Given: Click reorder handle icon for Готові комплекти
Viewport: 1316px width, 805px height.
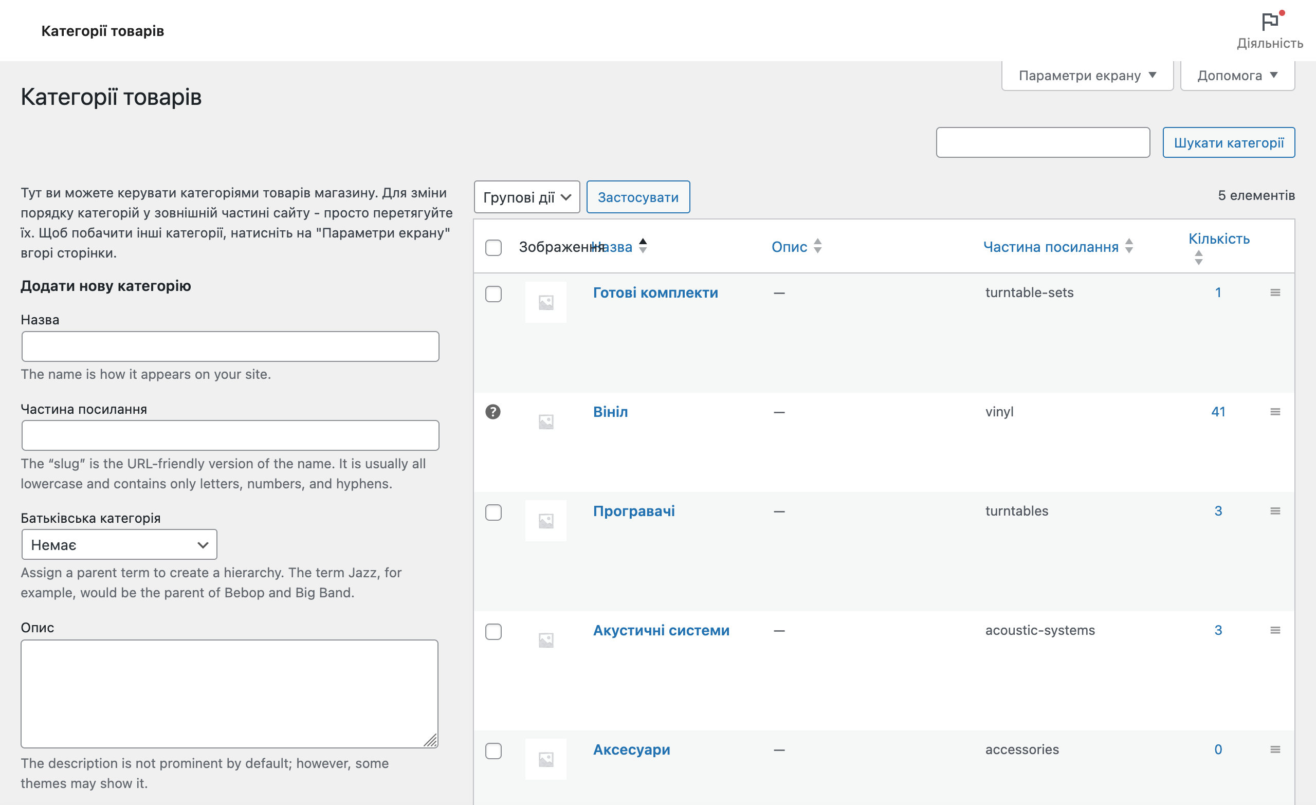Looking at the screenshot, I should pos(1276,292).
